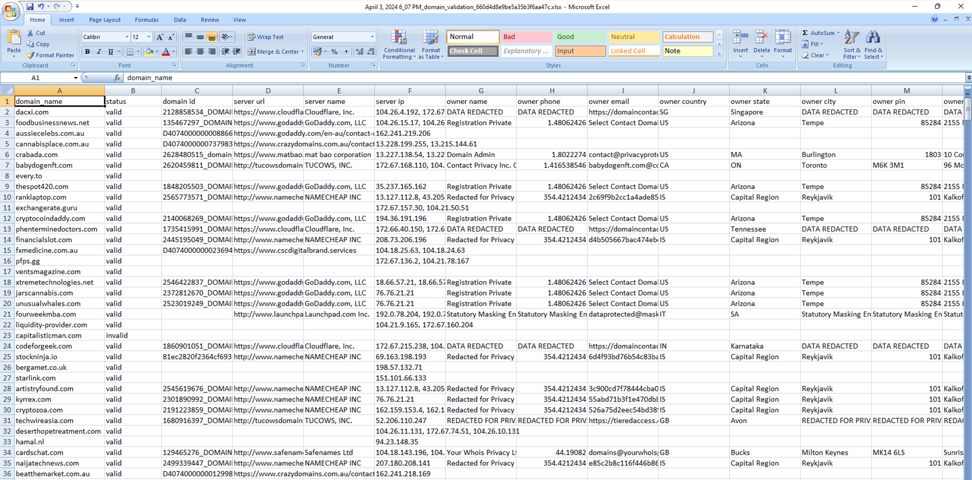Expand the Name Box dropdown arrow
Screen dimensions: 972x480
point(76,78)
